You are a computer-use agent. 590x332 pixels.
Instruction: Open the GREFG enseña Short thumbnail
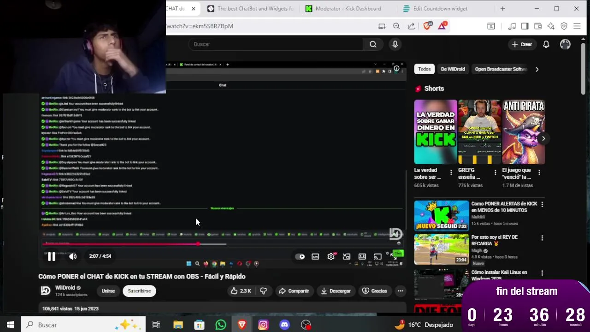coord(479,132)
